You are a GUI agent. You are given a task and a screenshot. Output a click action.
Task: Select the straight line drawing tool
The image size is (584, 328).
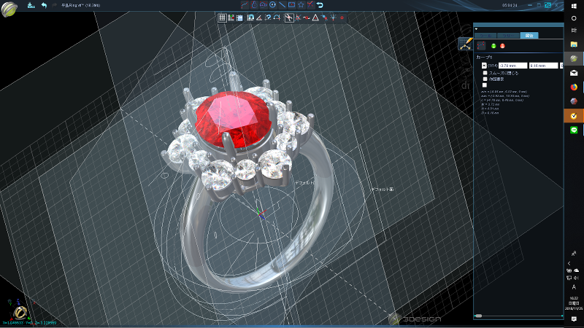coord(282,5)
